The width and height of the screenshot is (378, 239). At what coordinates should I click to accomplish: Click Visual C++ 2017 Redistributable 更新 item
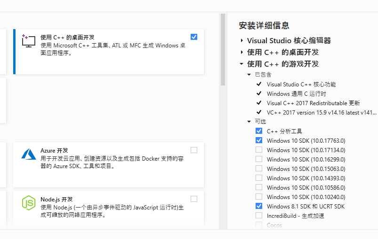tap(313, 103)
